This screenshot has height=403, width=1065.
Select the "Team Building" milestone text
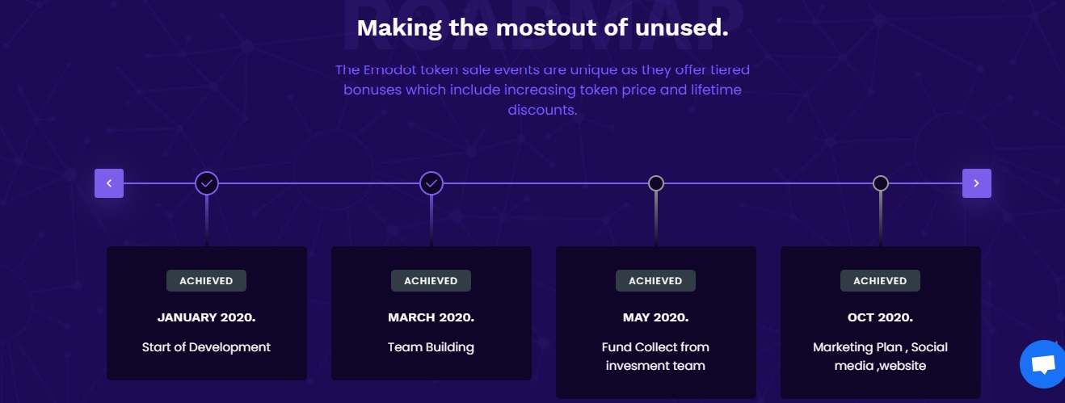pyautogui.click(x=431, y=347)
